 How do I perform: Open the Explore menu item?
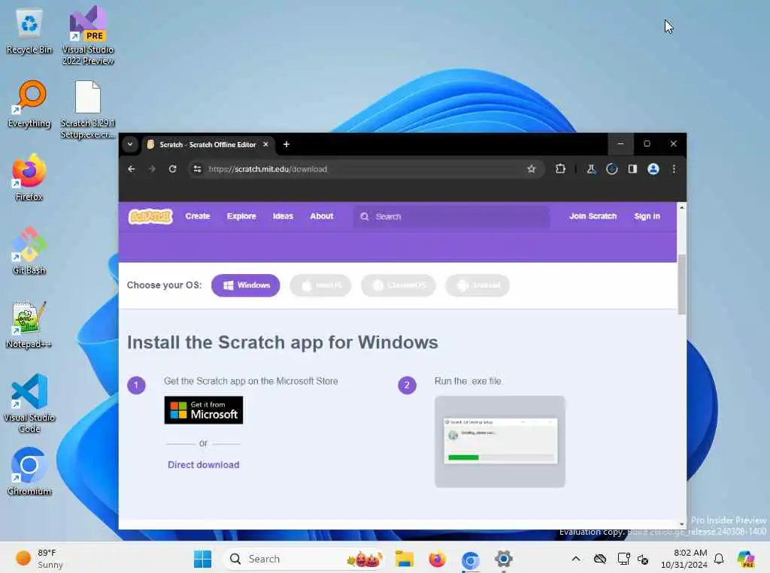(x=241, y=216)
